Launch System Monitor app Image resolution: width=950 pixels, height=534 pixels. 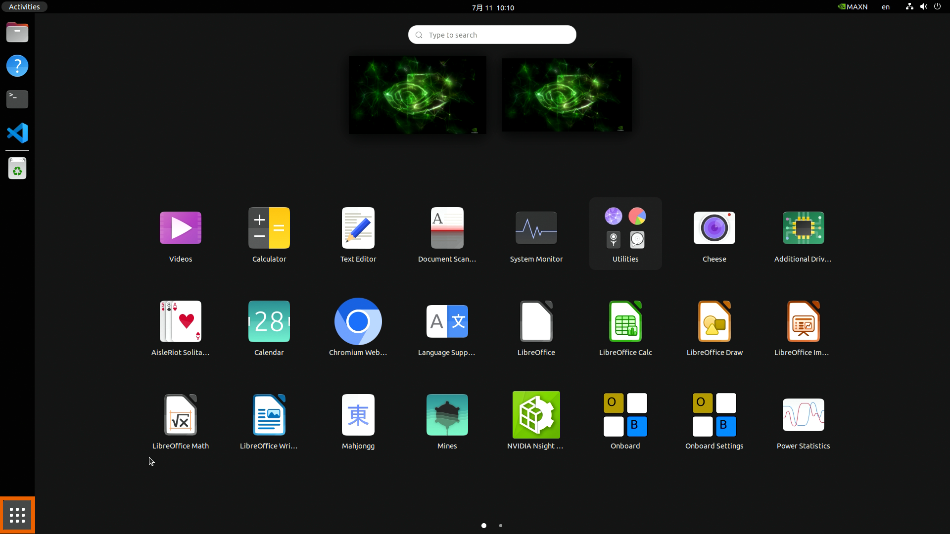536,228
